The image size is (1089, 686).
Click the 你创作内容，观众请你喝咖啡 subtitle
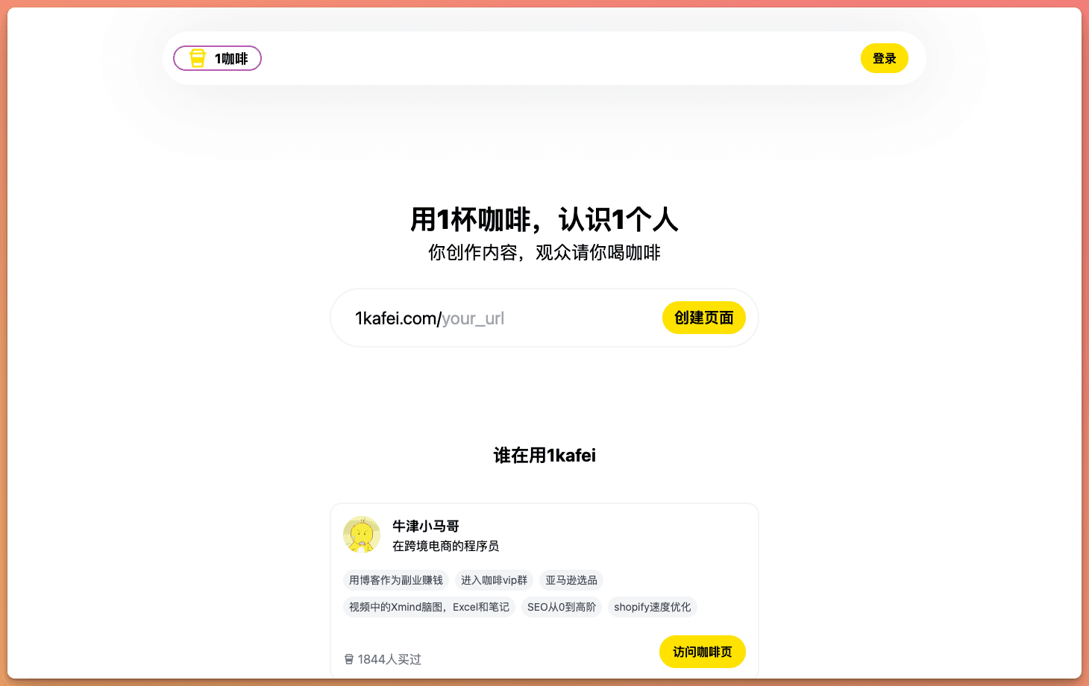[x=544, y=253]
